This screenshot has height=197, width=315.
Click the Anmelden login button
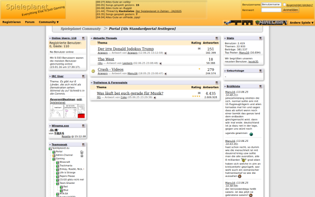tap(290, 10)
